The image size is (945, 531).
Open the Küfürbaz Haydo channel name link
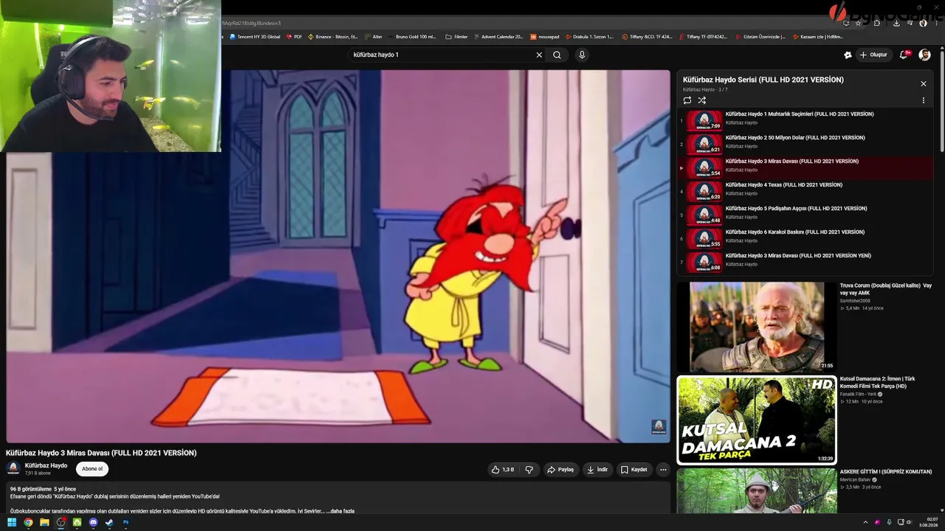pyautogui.click(x=46, y=465)
